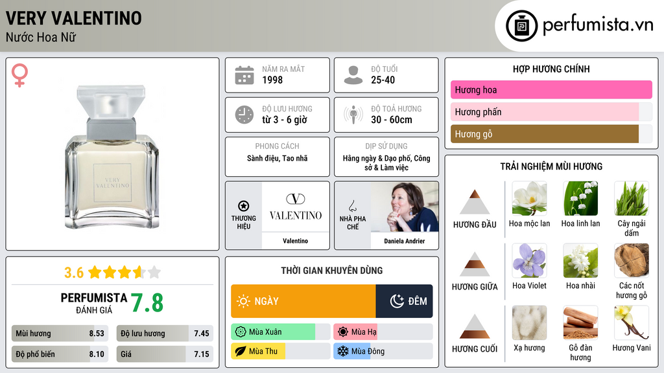The width and height of the screenshot is (664, 373).
Task: Click the Mùa Xuân season bar
Action: click(x=273, y=332)
